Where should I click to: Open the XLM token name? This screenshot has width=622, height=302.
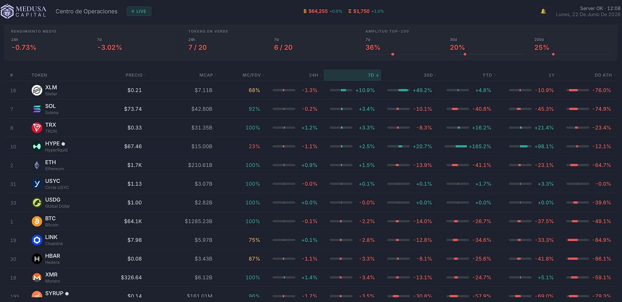tap(51, 88)
